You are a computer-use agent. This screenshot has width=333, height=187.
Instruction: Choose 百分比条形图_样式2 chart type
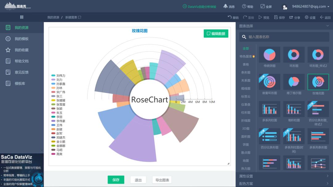(318, 109)
